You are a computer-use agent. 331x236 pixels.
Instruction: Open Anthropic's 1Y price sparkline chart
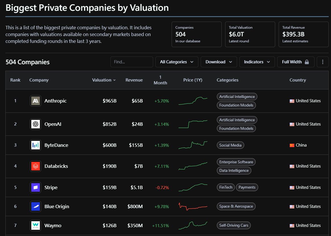[193, 101]
